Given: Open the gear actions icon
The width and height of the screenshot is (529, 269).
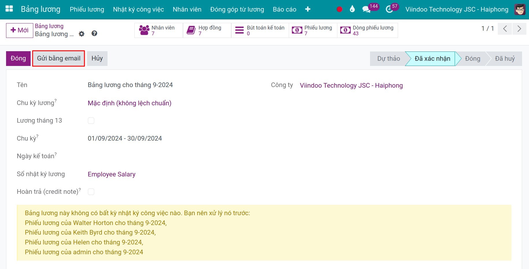Looking at the screenshot, I should 82,34.
